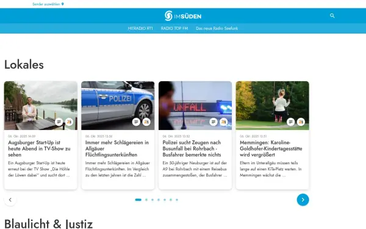
Task: Click article text icon on Unfall card
Action: pos(213,122)
